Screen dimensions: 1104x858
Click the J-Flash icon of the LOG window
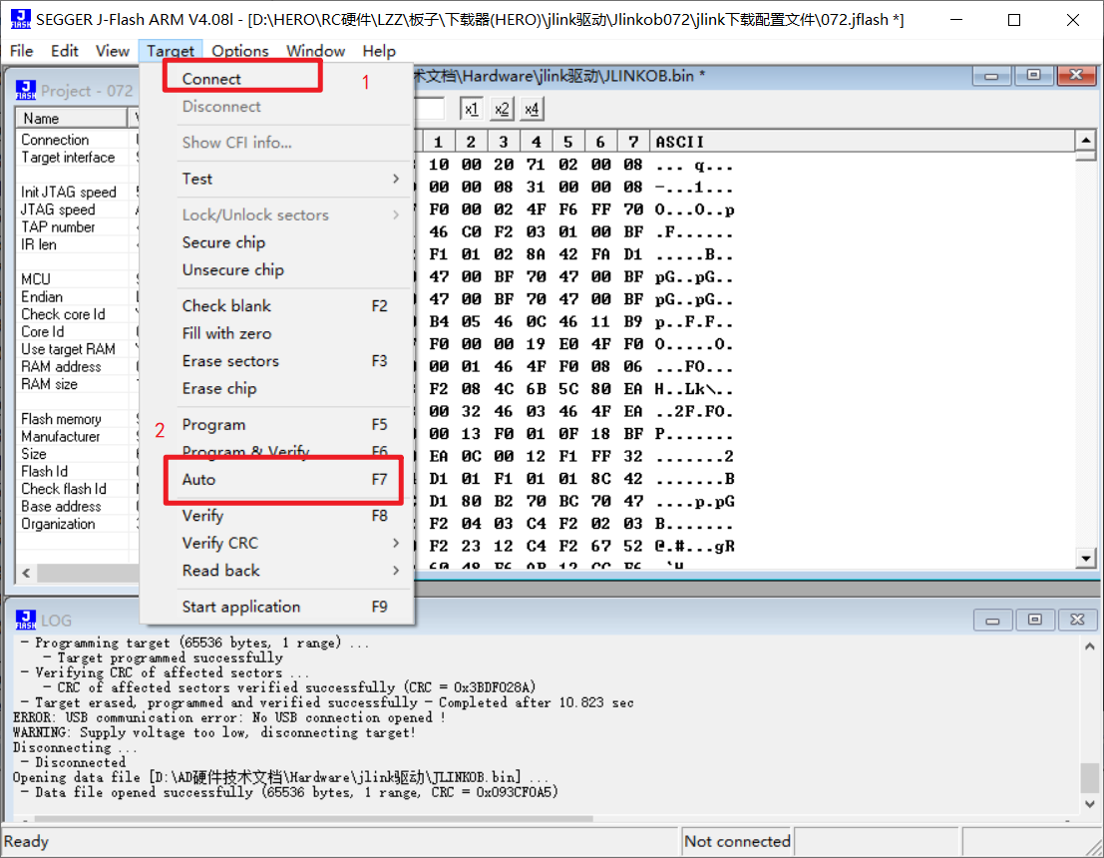(26, 620)
